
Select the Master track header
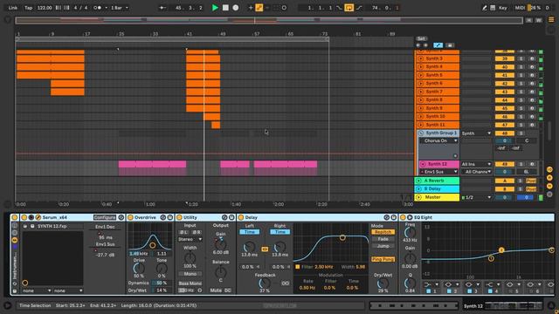437,197
